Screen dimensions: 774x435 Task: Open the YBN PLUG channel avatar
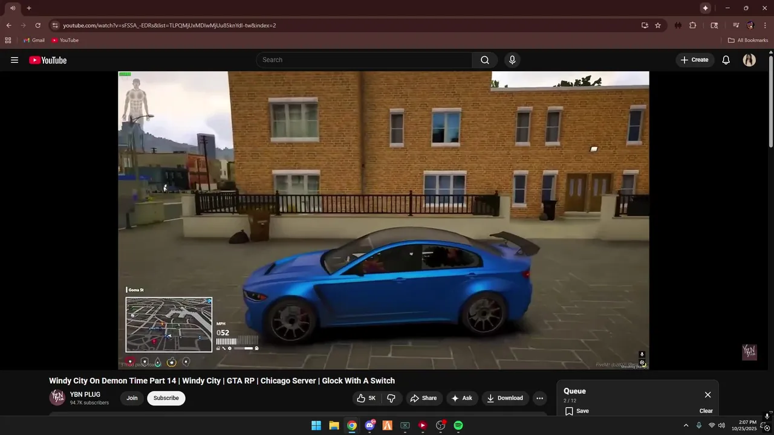(x=57, y=397)
